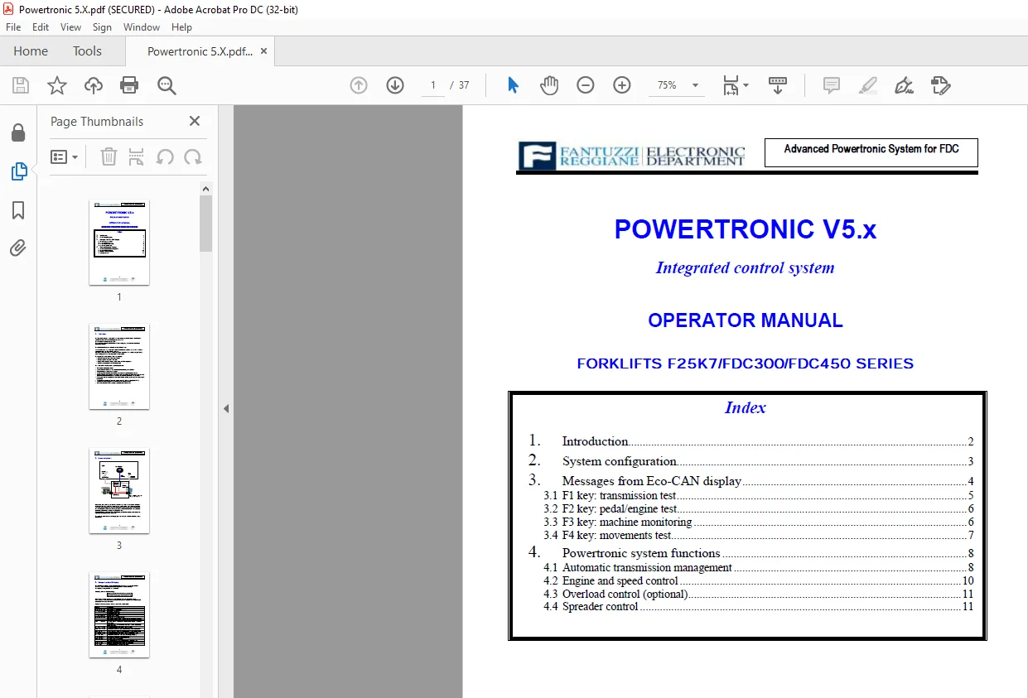Open the Help menu
The height and width of the screenshot is (698, 1028).
click(x=181, y=27)
